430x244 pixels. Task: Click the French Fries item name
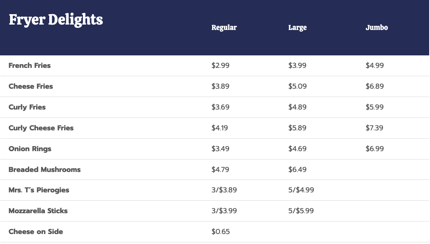[x=30, y=65]
